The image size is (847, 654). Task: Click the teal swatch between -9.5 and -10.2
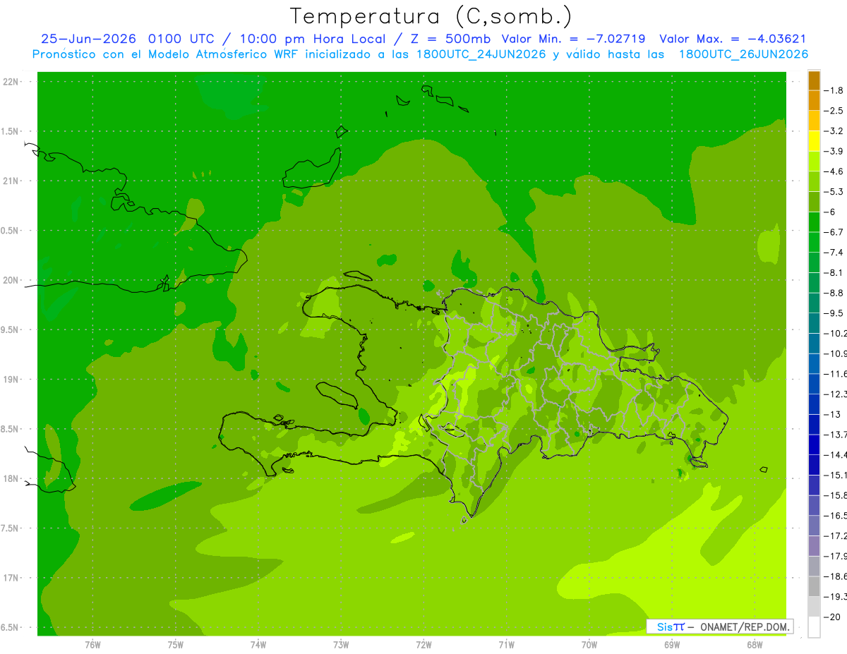point(814,323)
